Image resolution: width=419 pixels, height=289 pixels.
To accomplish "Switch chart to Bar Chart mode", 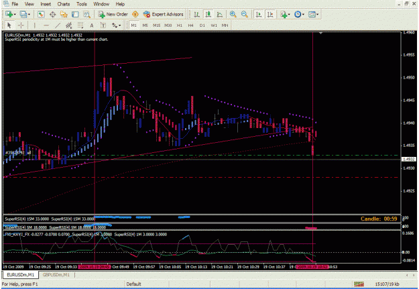I will [x=196, y=14].
